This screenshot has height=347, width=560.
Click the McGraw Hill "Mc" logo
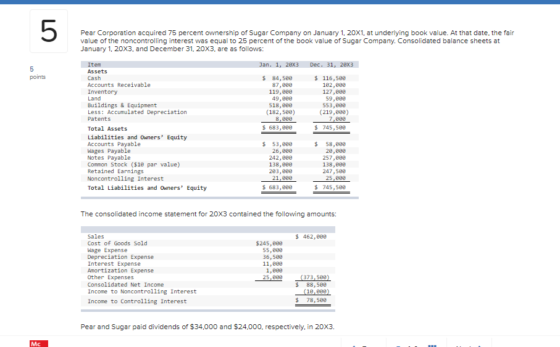(39, 344)
